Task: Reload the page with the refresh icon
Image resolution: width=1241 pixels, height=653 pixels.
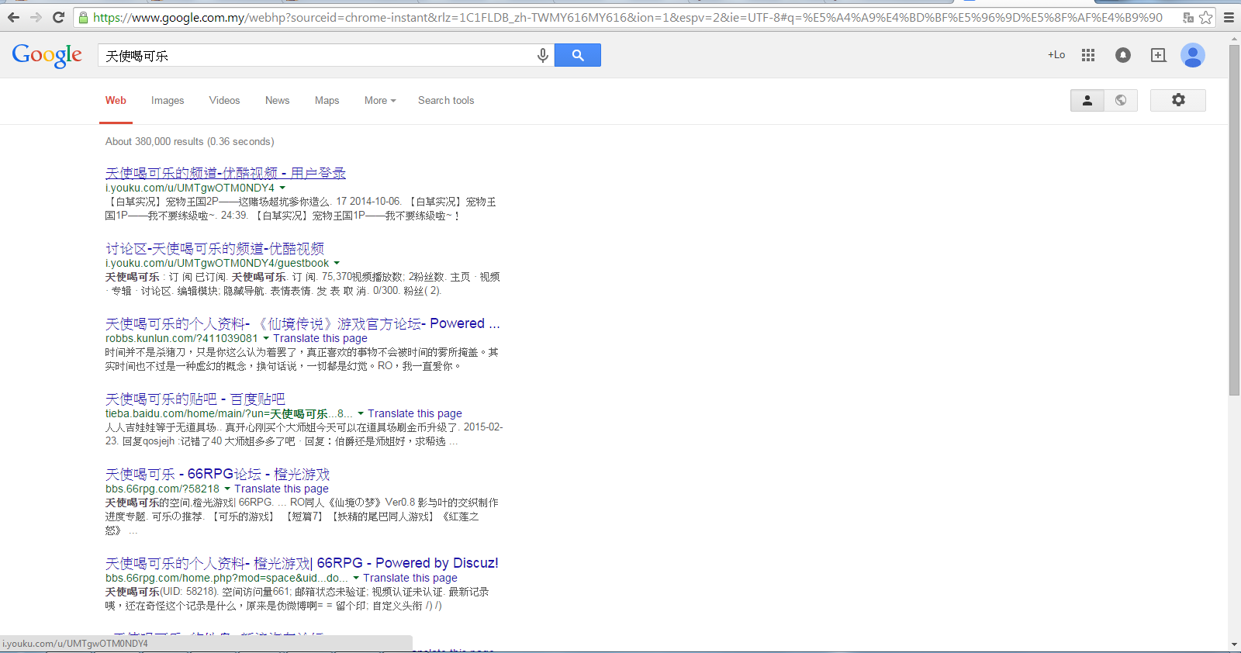Action: 58,17
